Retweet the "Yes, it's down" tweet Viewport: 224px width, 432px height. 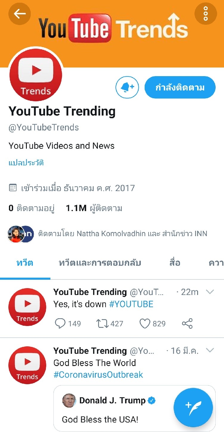[102, 324]
